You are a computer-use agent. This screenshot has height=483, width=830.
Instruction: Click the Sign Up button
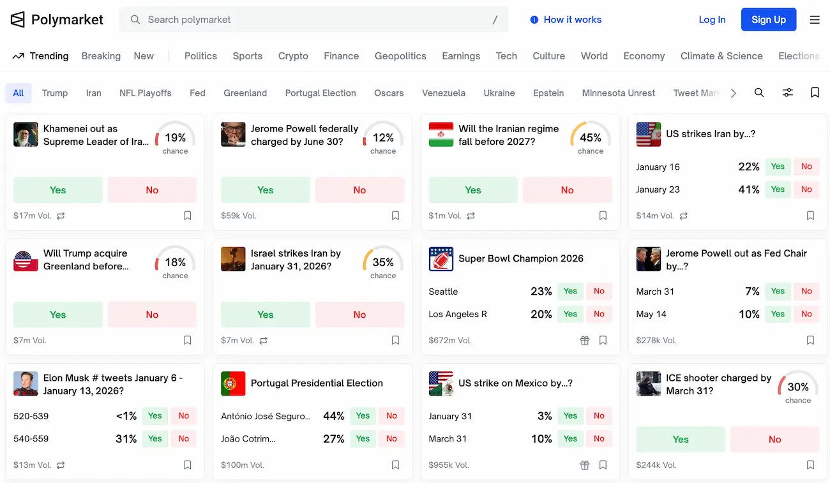coord(768,20)
